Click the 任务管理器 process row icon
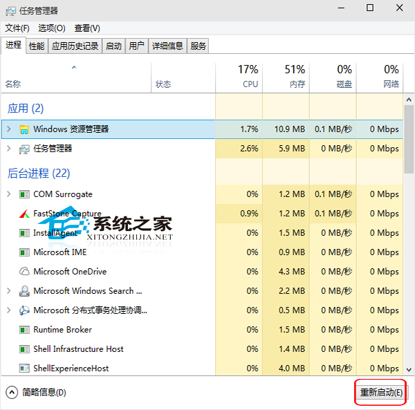Screen dimensions: 415x410 [x=24, y=149]
